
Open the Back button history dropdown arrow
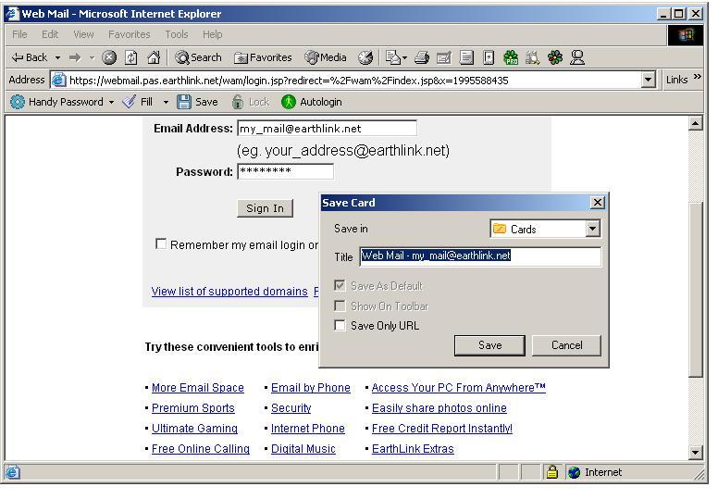coord(57,57)
